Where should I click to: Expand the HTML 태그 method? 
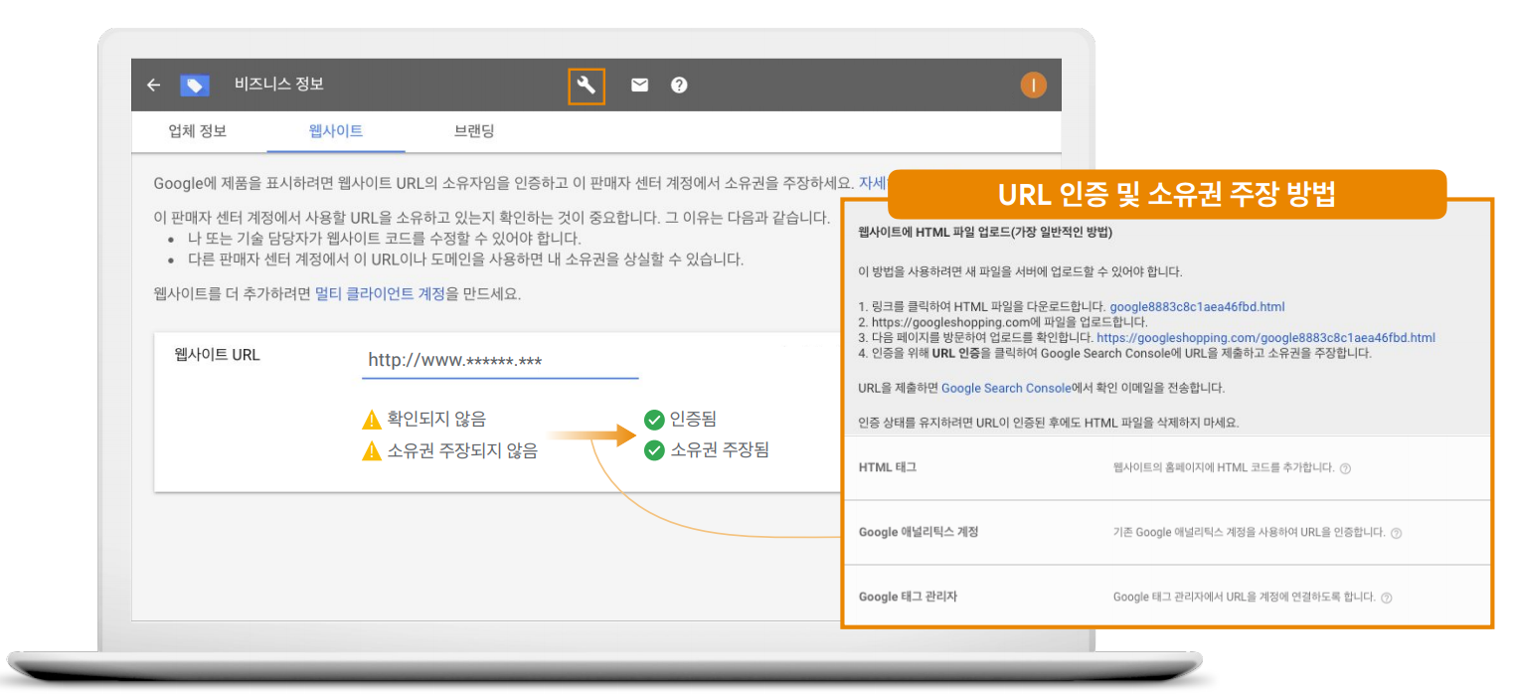pyautogui.click(x=1167, y=467)
